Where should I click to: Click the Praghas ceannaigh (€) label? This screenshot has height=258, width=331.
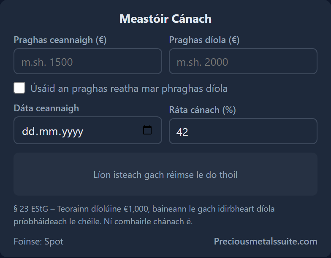60,40
